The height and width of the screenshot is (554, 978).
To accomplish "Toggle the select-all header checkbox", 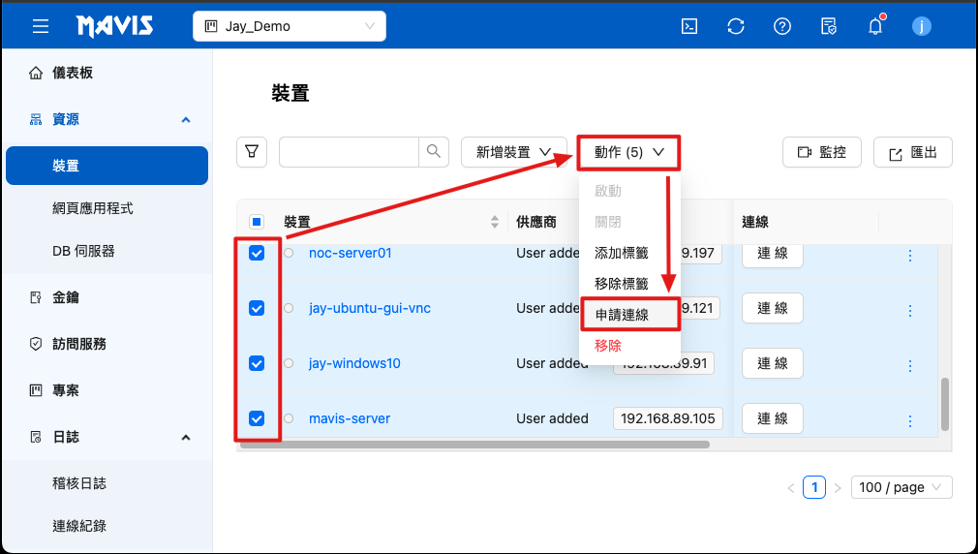I will click(257, 222).
